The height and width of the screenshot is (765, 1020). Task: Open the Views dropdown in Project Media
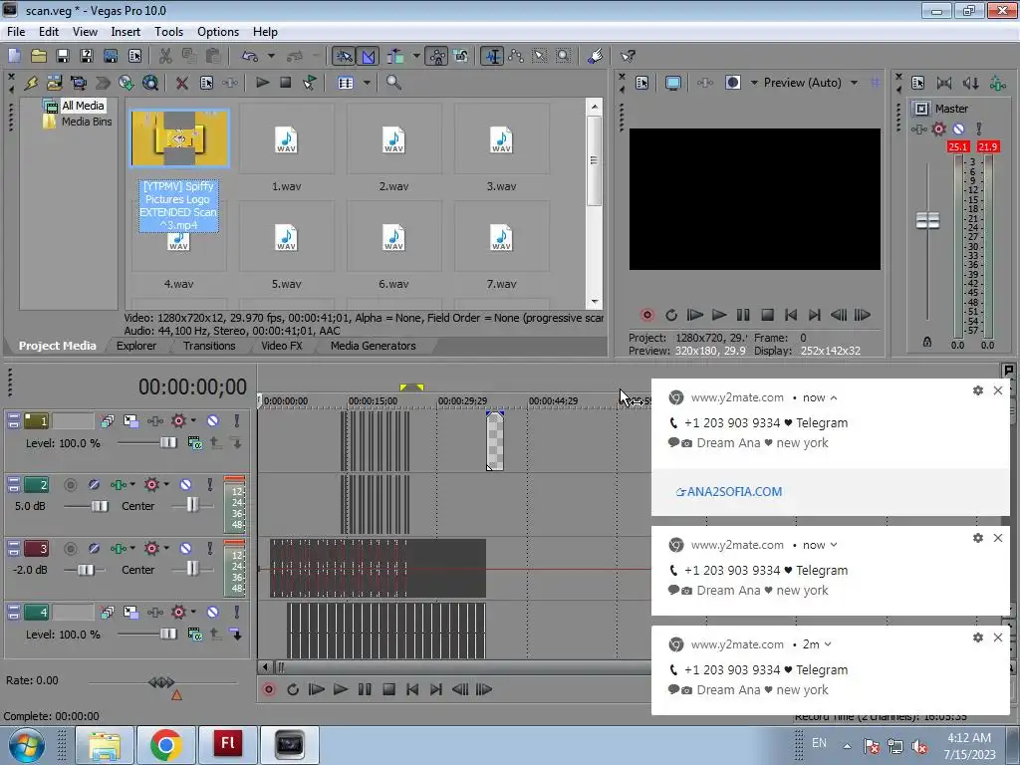click(x=367, y=83)
